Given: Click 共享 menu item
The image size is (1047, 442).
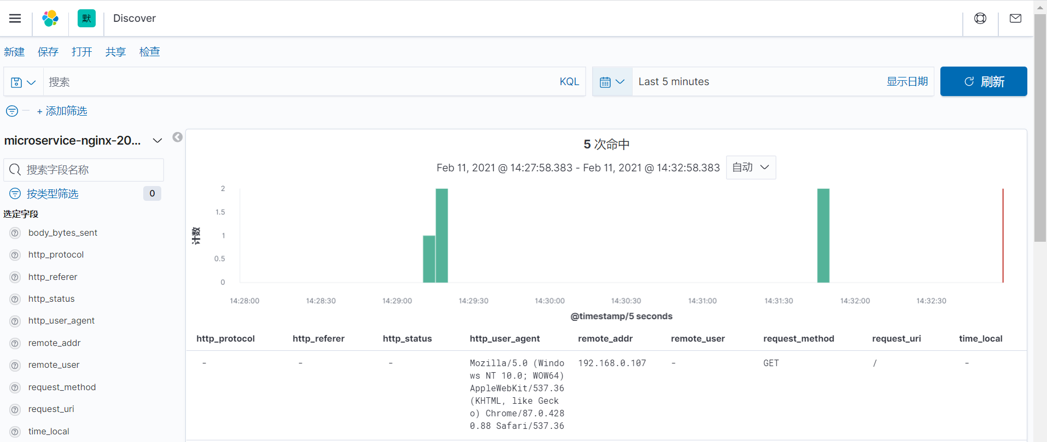Looking at the screenshot, I should (116, 52).
